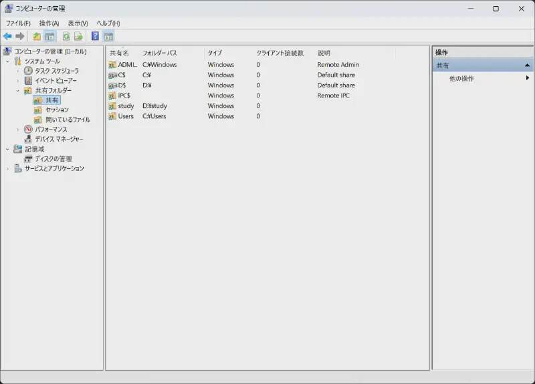Image resolution: width=535 pixels, height=384 pixels.
Task: Open the 操作(A) menu
Action: (x=49, y=23)
